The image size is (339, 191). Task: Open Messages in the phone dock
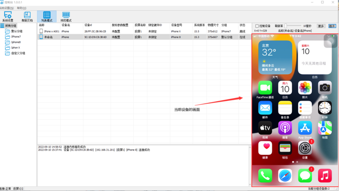[305, 175]
